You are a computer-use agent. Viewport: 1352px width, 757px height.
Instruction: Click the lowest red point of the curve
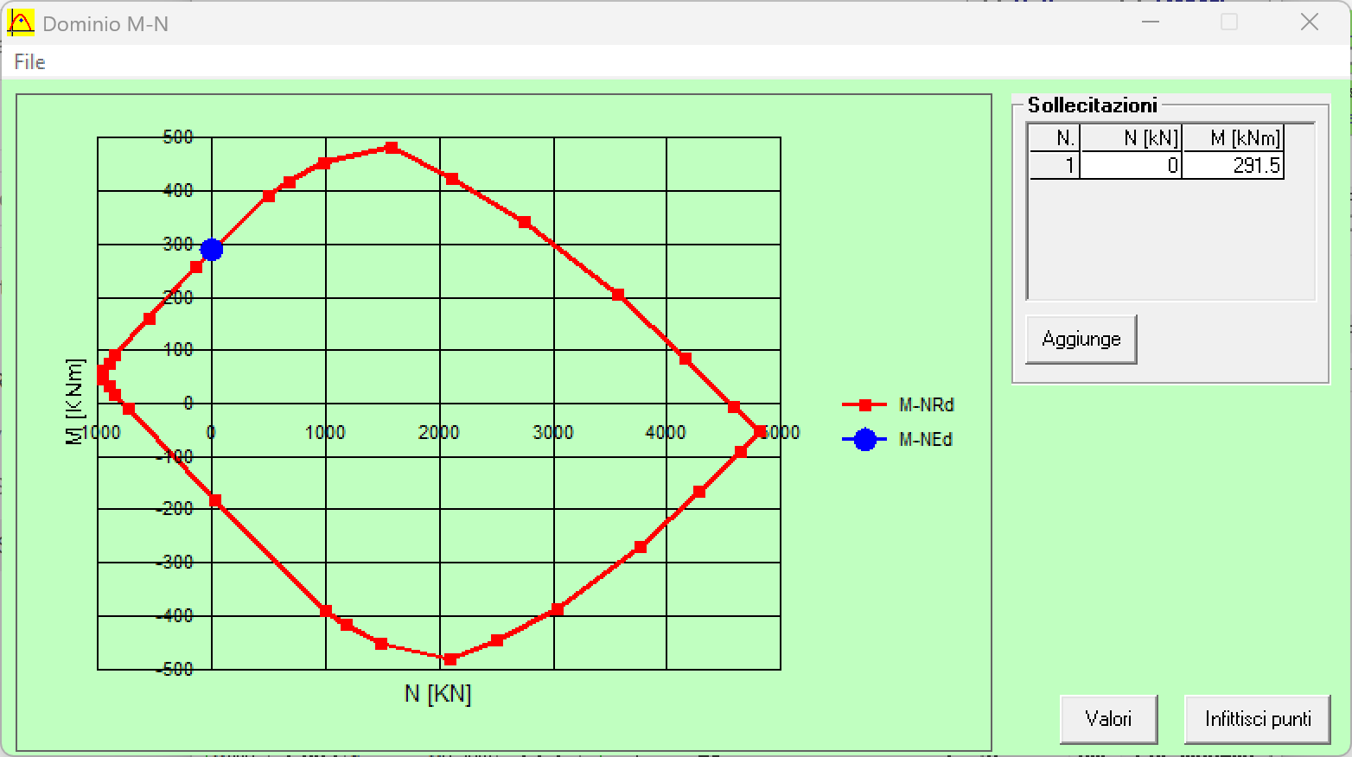[x=450, y=659]
